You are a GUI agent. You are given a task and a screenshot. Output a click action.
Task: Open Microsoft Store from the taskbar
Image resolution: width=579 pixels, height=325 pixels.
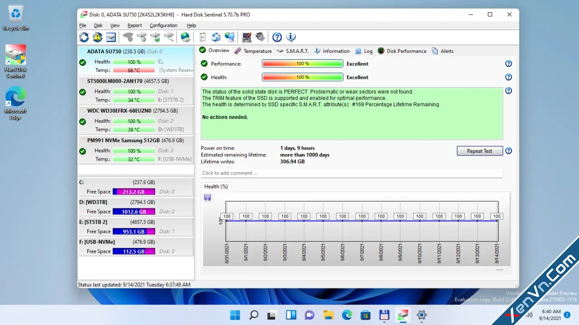coord(365,315)
